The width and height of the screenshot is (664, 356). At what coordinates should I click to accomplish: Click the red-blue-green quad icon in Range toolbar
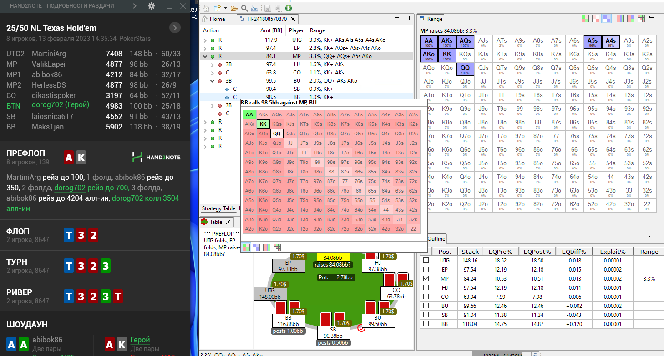click(630, 19)
